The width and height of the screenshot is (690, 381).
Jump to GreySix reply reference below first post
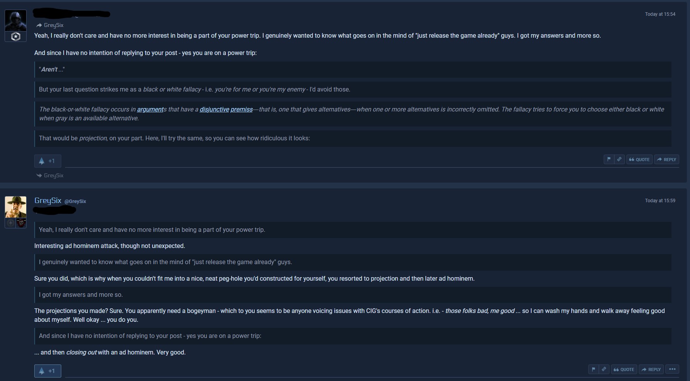pyautogui.click(x=50, y=175)
